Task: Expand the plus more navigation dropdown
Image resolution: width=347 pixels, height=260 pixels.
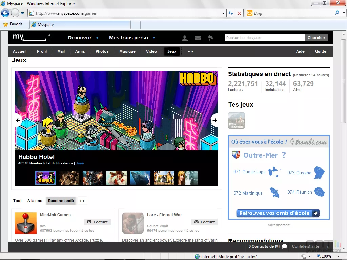Action: click(190, 51)
